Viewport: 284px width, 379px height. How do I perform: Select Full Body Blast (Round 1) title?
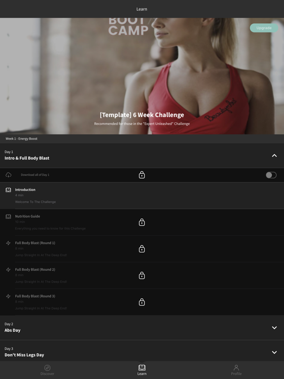coord(35,243)
